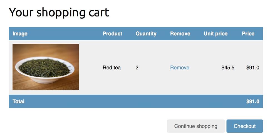Select the Quantity column header

[x=146, y=34]
